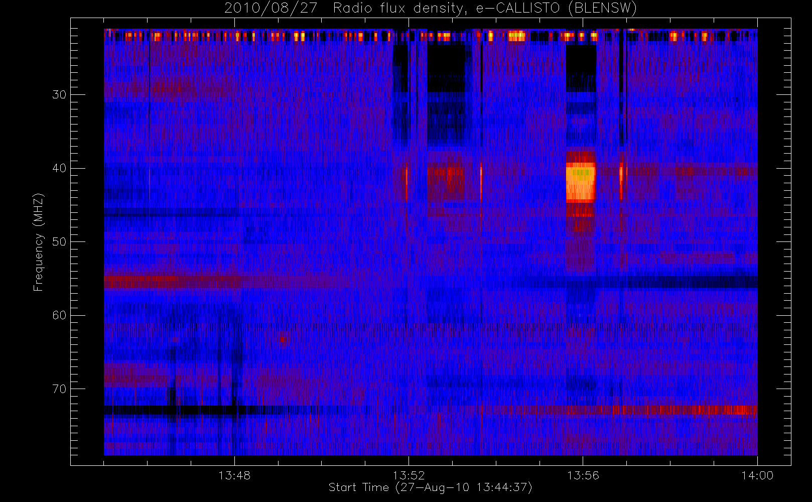Screen dimensions: 812x502
Task: Click the plot title 'Radio flux density, e-CALLISTO (BLENSW)'
Action: (x=485, y=8)
